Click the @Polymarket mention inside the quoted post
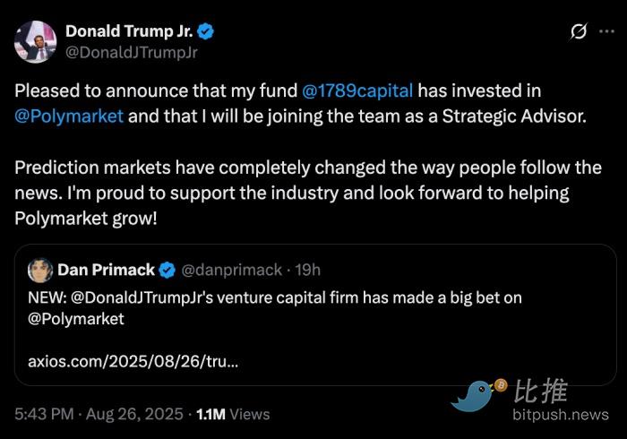The width and height of the screenshot is (627, 439). (x=76, y=318)
